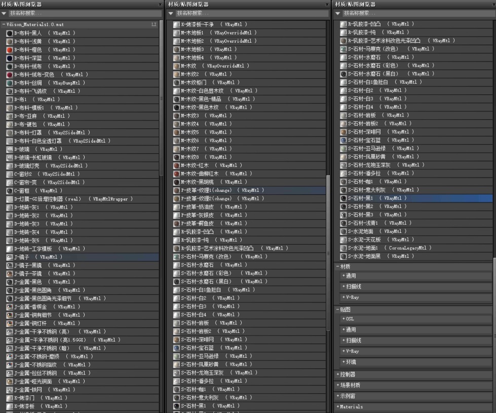Select the S-水泥-地面1 CoronaLegacyMtl row
The width and height of the screenshot is (496, 413).
(416, 248)
